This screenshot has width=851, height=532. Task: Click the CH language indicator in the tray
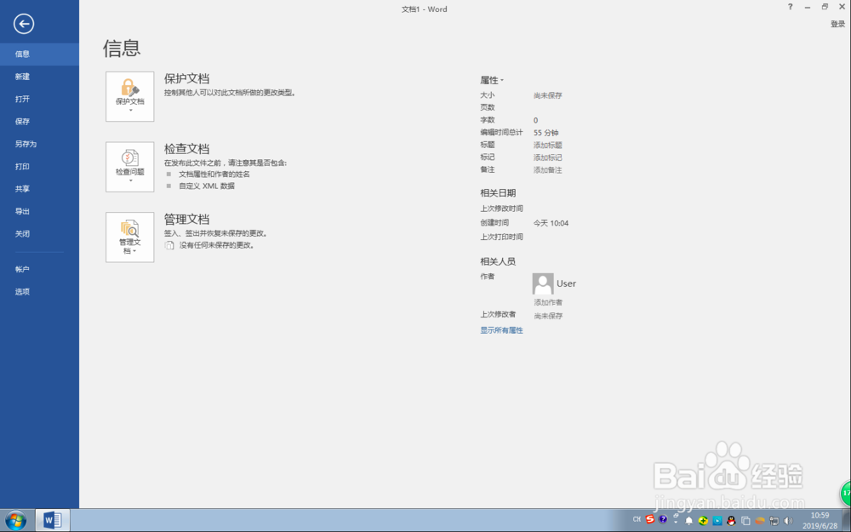tap(637, 519)
